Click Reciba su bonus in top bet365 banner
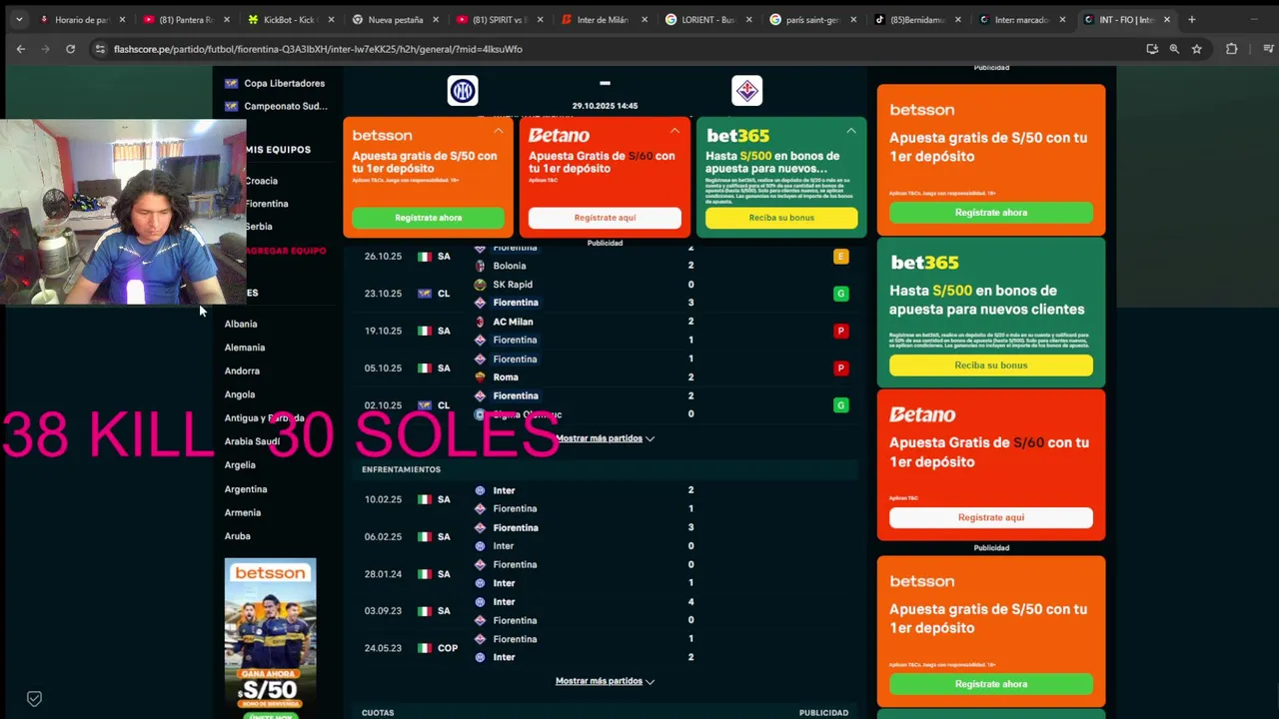 point(781,218)
